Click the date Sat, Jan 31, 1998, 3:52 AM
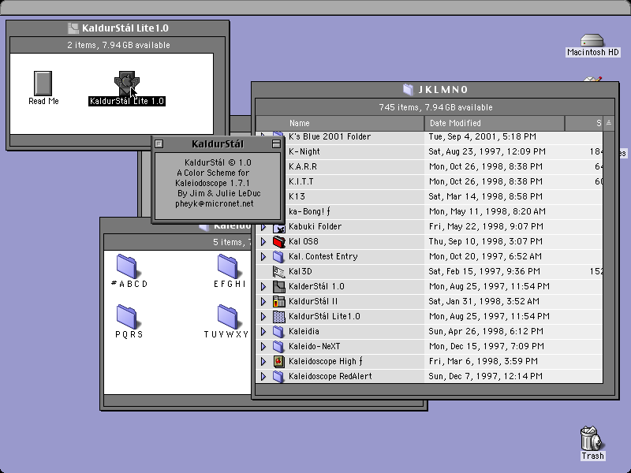The height and width of the screenshot is (473, 631). coord(484,302)
